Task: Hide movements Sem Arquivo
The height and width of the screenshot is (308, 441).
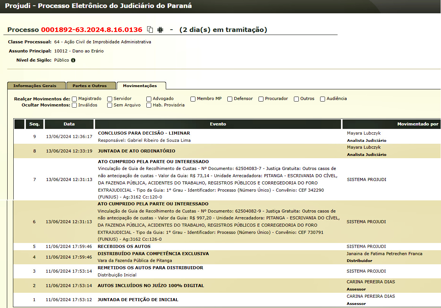Action: tap(109, 105)
